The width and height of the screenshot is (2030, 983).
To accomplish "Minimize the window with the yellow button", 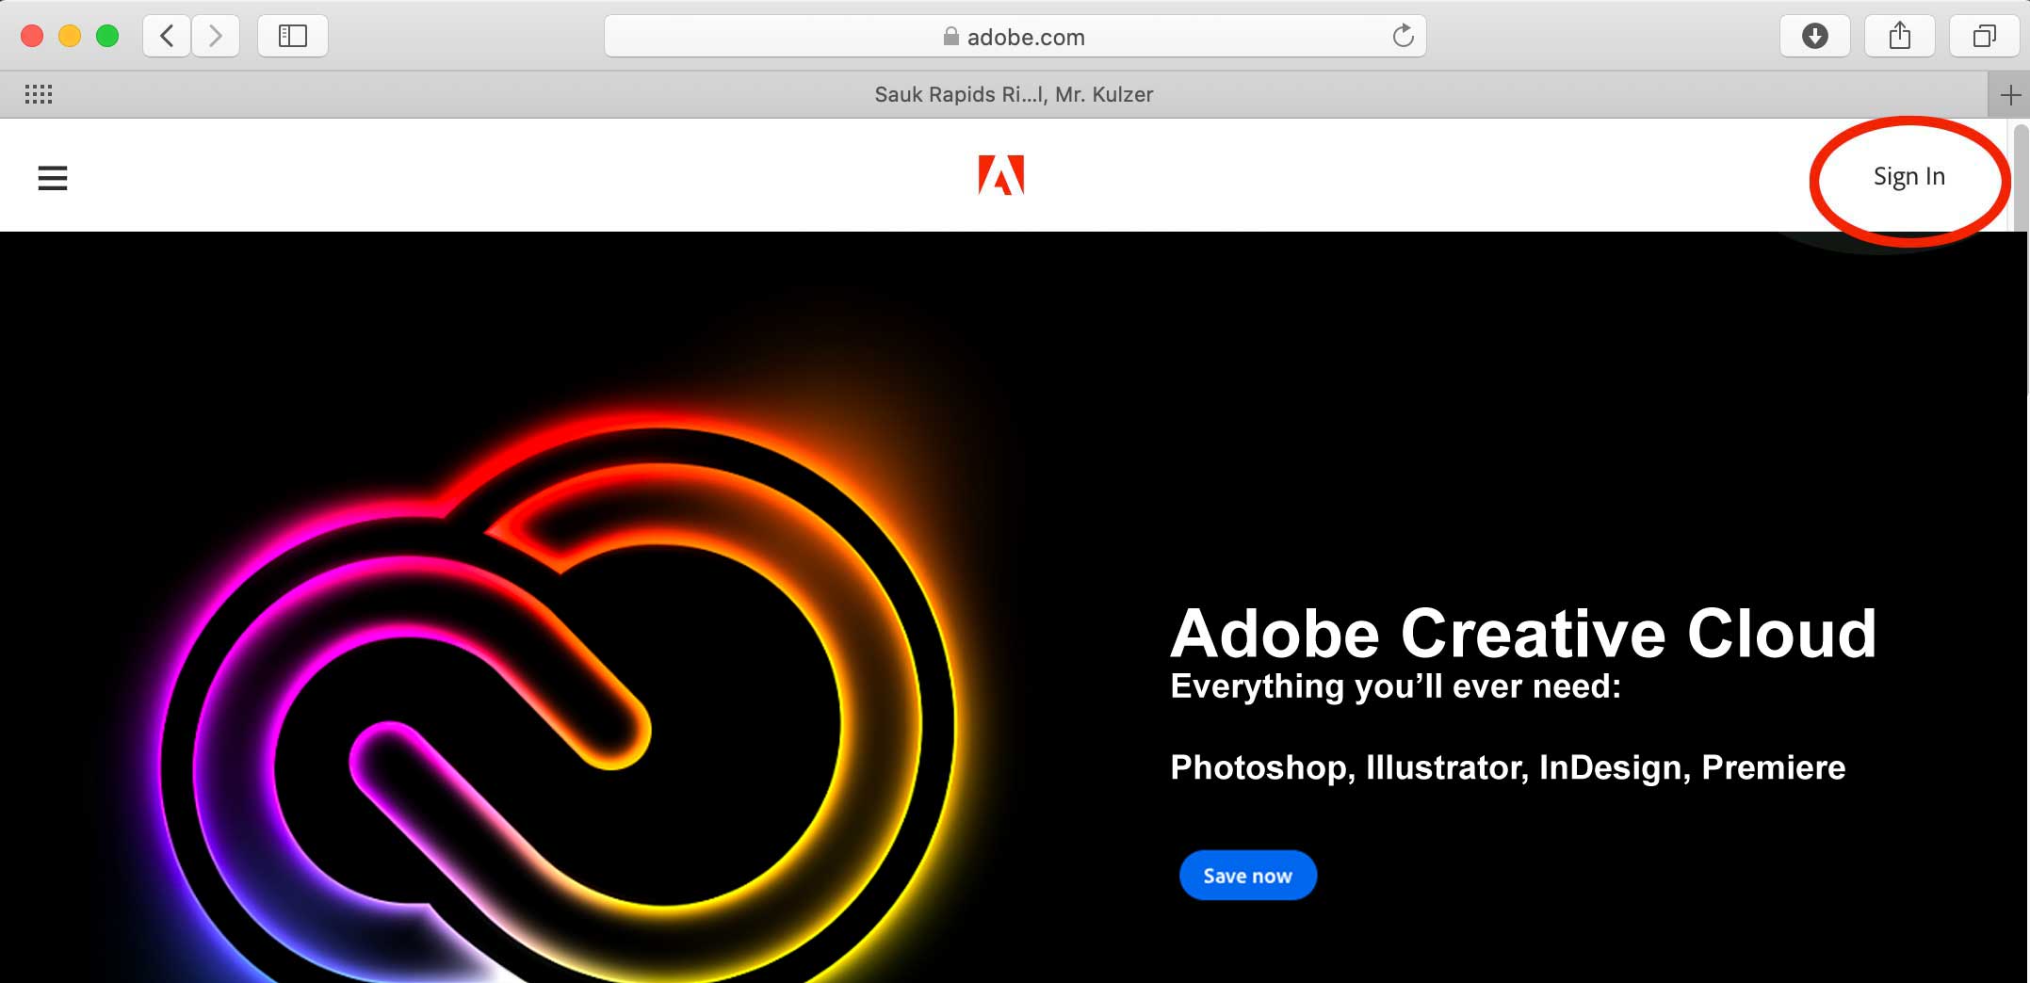I will [70, 36].
